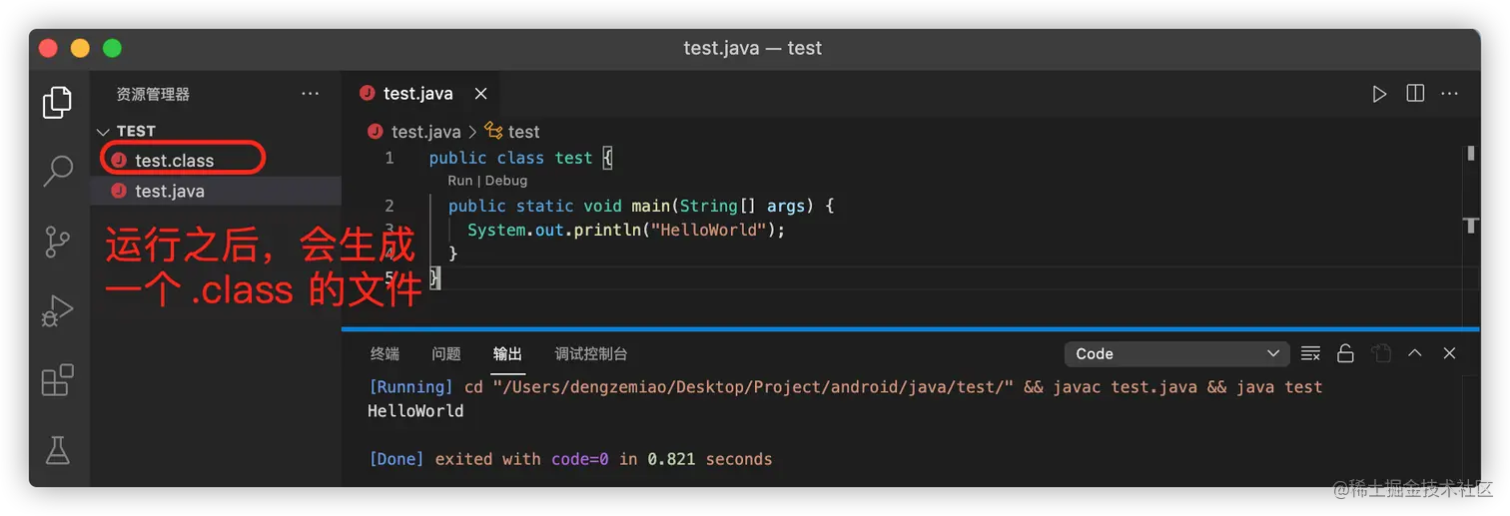
Task: Switch to the test.java editor tab
Action: click(417, 94)
